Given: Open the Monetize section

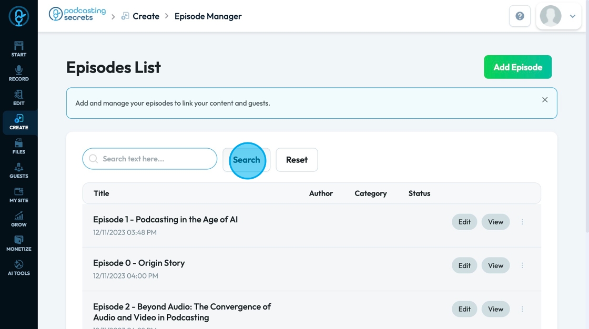Looking at the screenshot, I should click(x=18, y=243).
